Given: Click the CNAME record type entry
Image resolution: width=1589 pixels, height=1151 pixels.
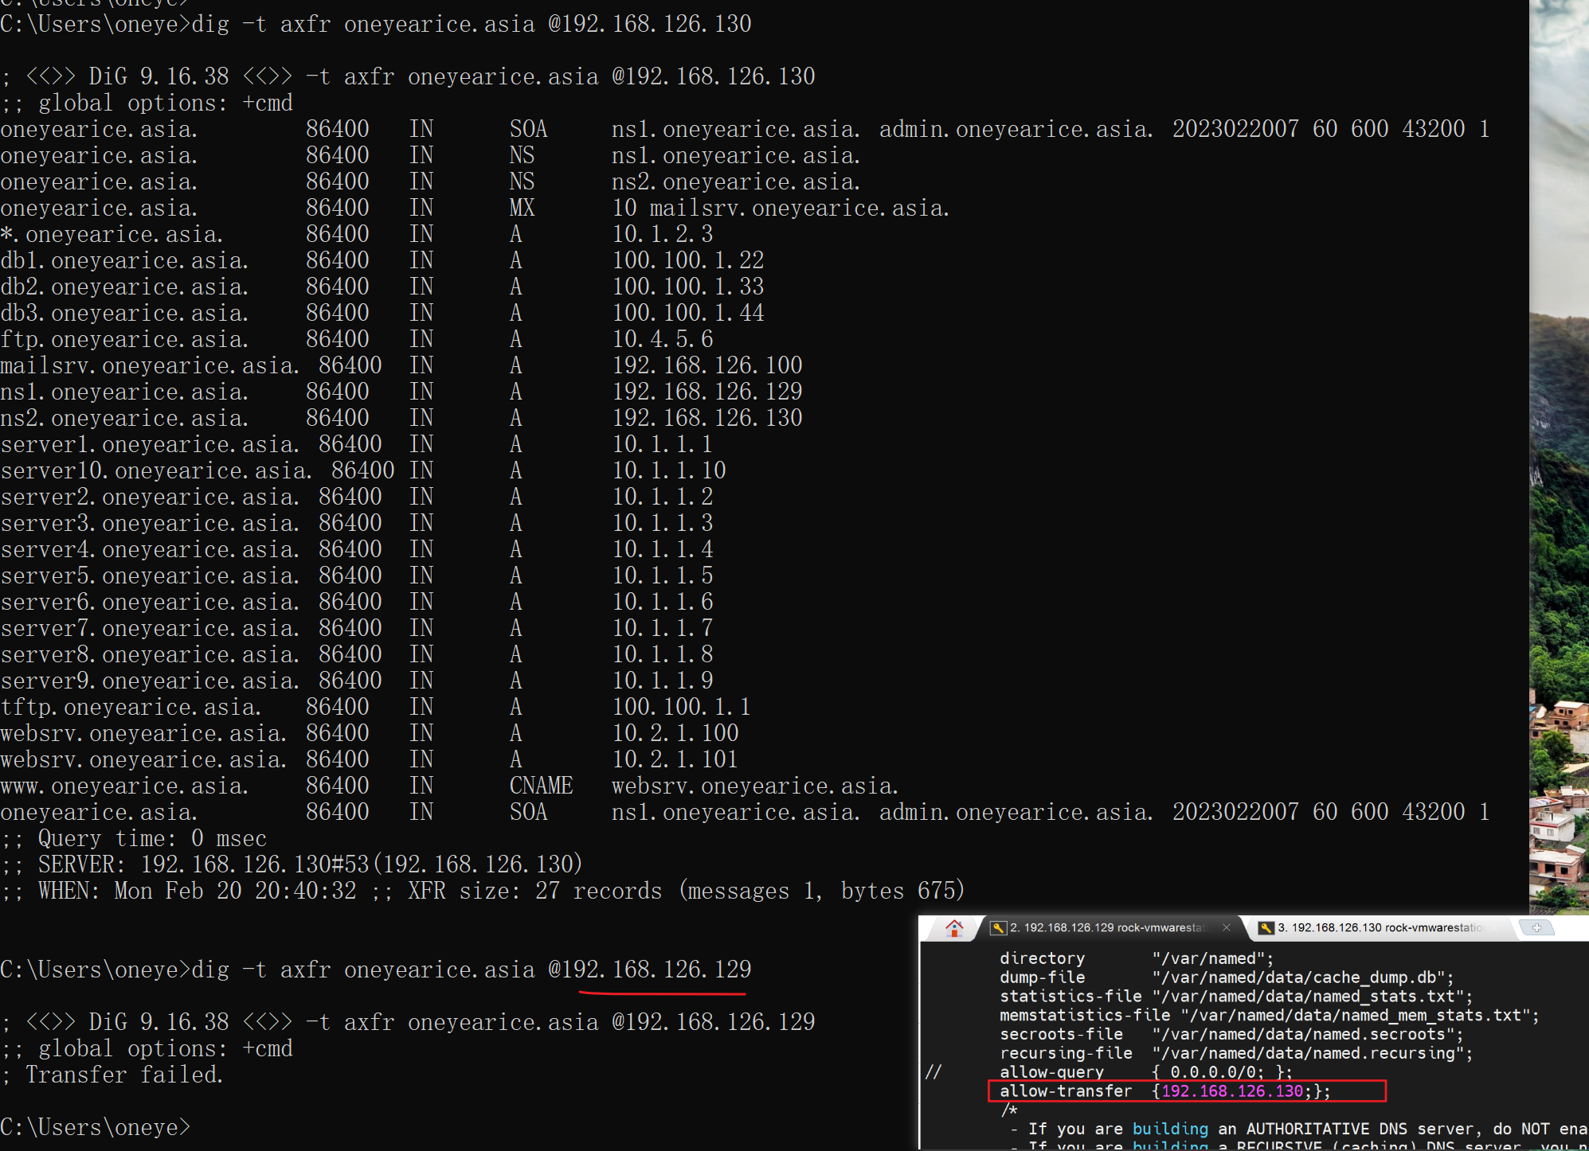Looking at the screenshot, I should (541, 786).
